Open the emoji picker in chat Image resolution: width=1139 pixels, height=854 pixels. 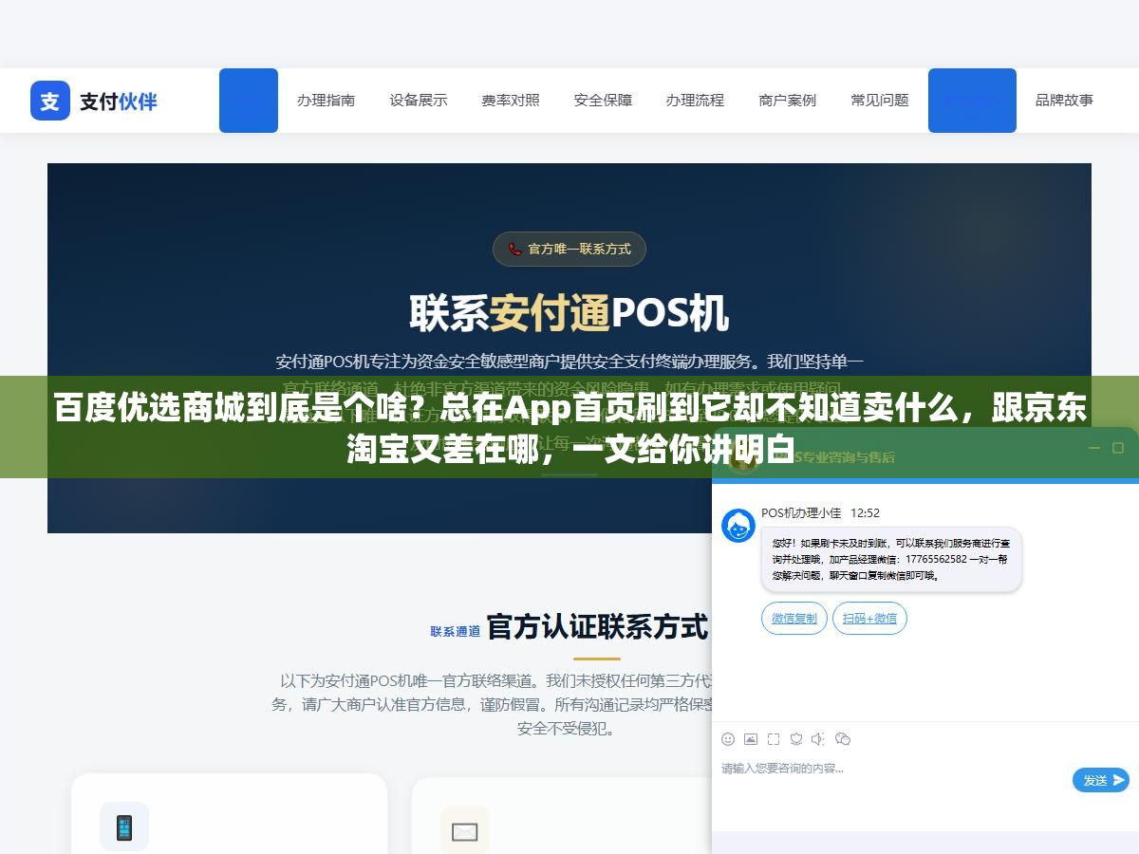click(x=728, y=739)
